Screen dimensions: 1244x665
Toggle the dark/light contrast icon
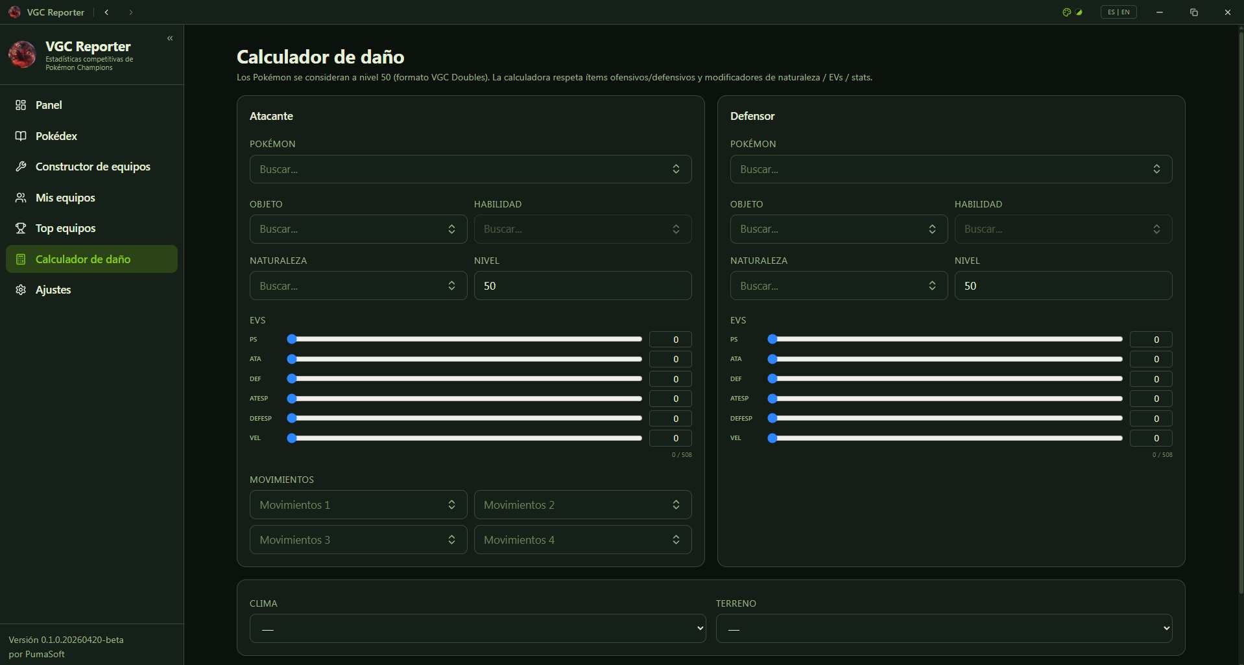pos(1079,12)
